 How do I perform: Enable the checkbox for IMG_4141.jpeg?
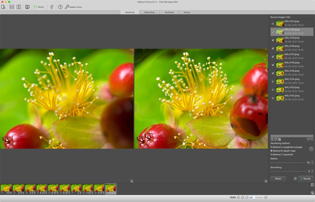pyautogui.click(x=273, y=23)
